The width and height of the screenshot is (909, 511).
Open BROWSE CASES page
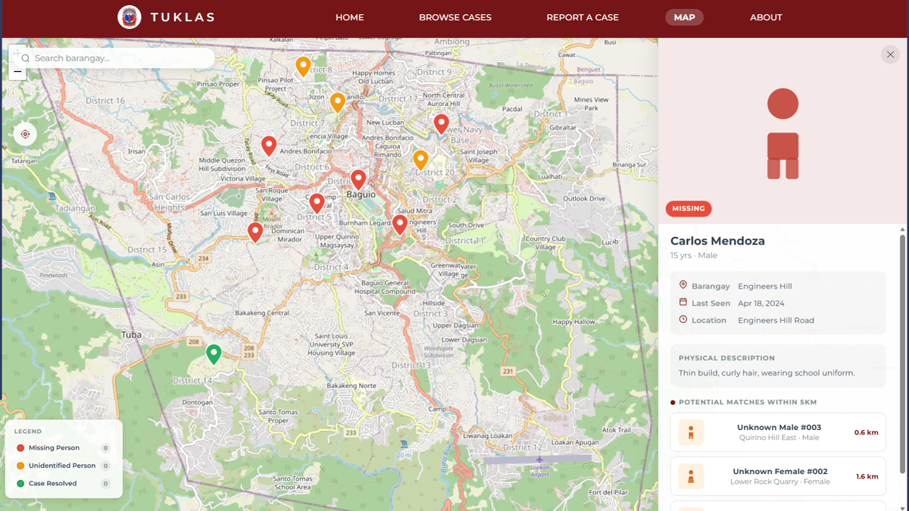point(455,17)
